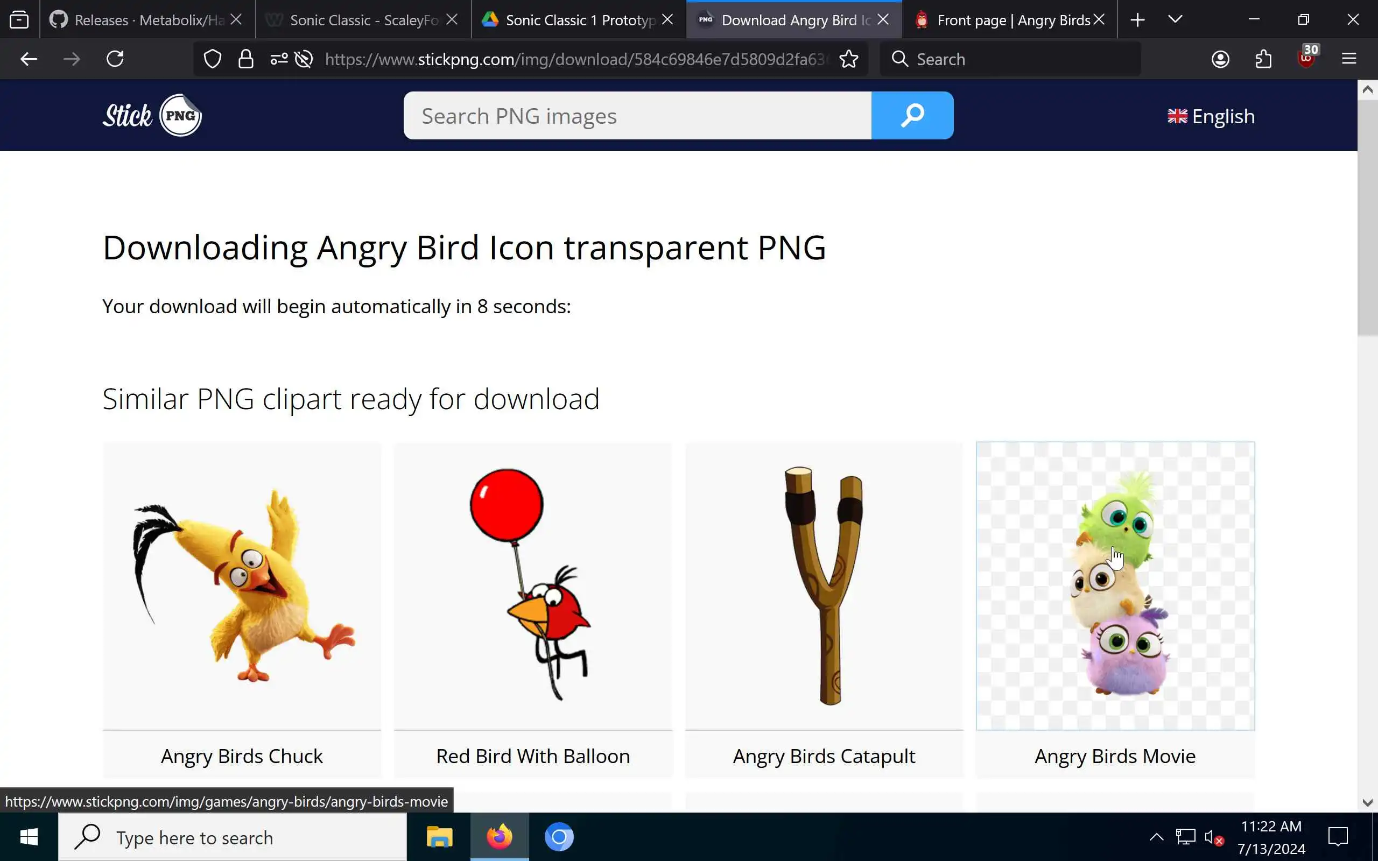Open Angry Birds Chuck link
This screenshot has height=861, width=1378.
[x=242, y=756]
